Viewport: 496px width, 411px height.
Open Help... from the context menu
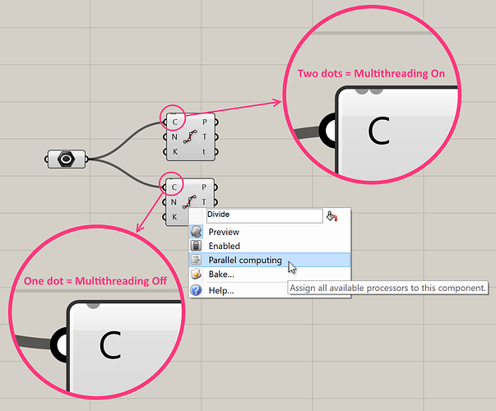pos(221,290)
